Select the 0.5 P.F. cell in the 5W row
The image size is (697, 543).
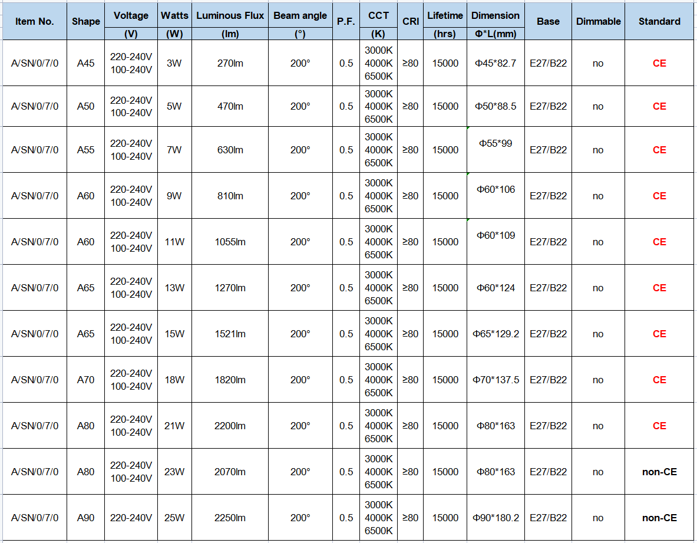click(346, 106)
